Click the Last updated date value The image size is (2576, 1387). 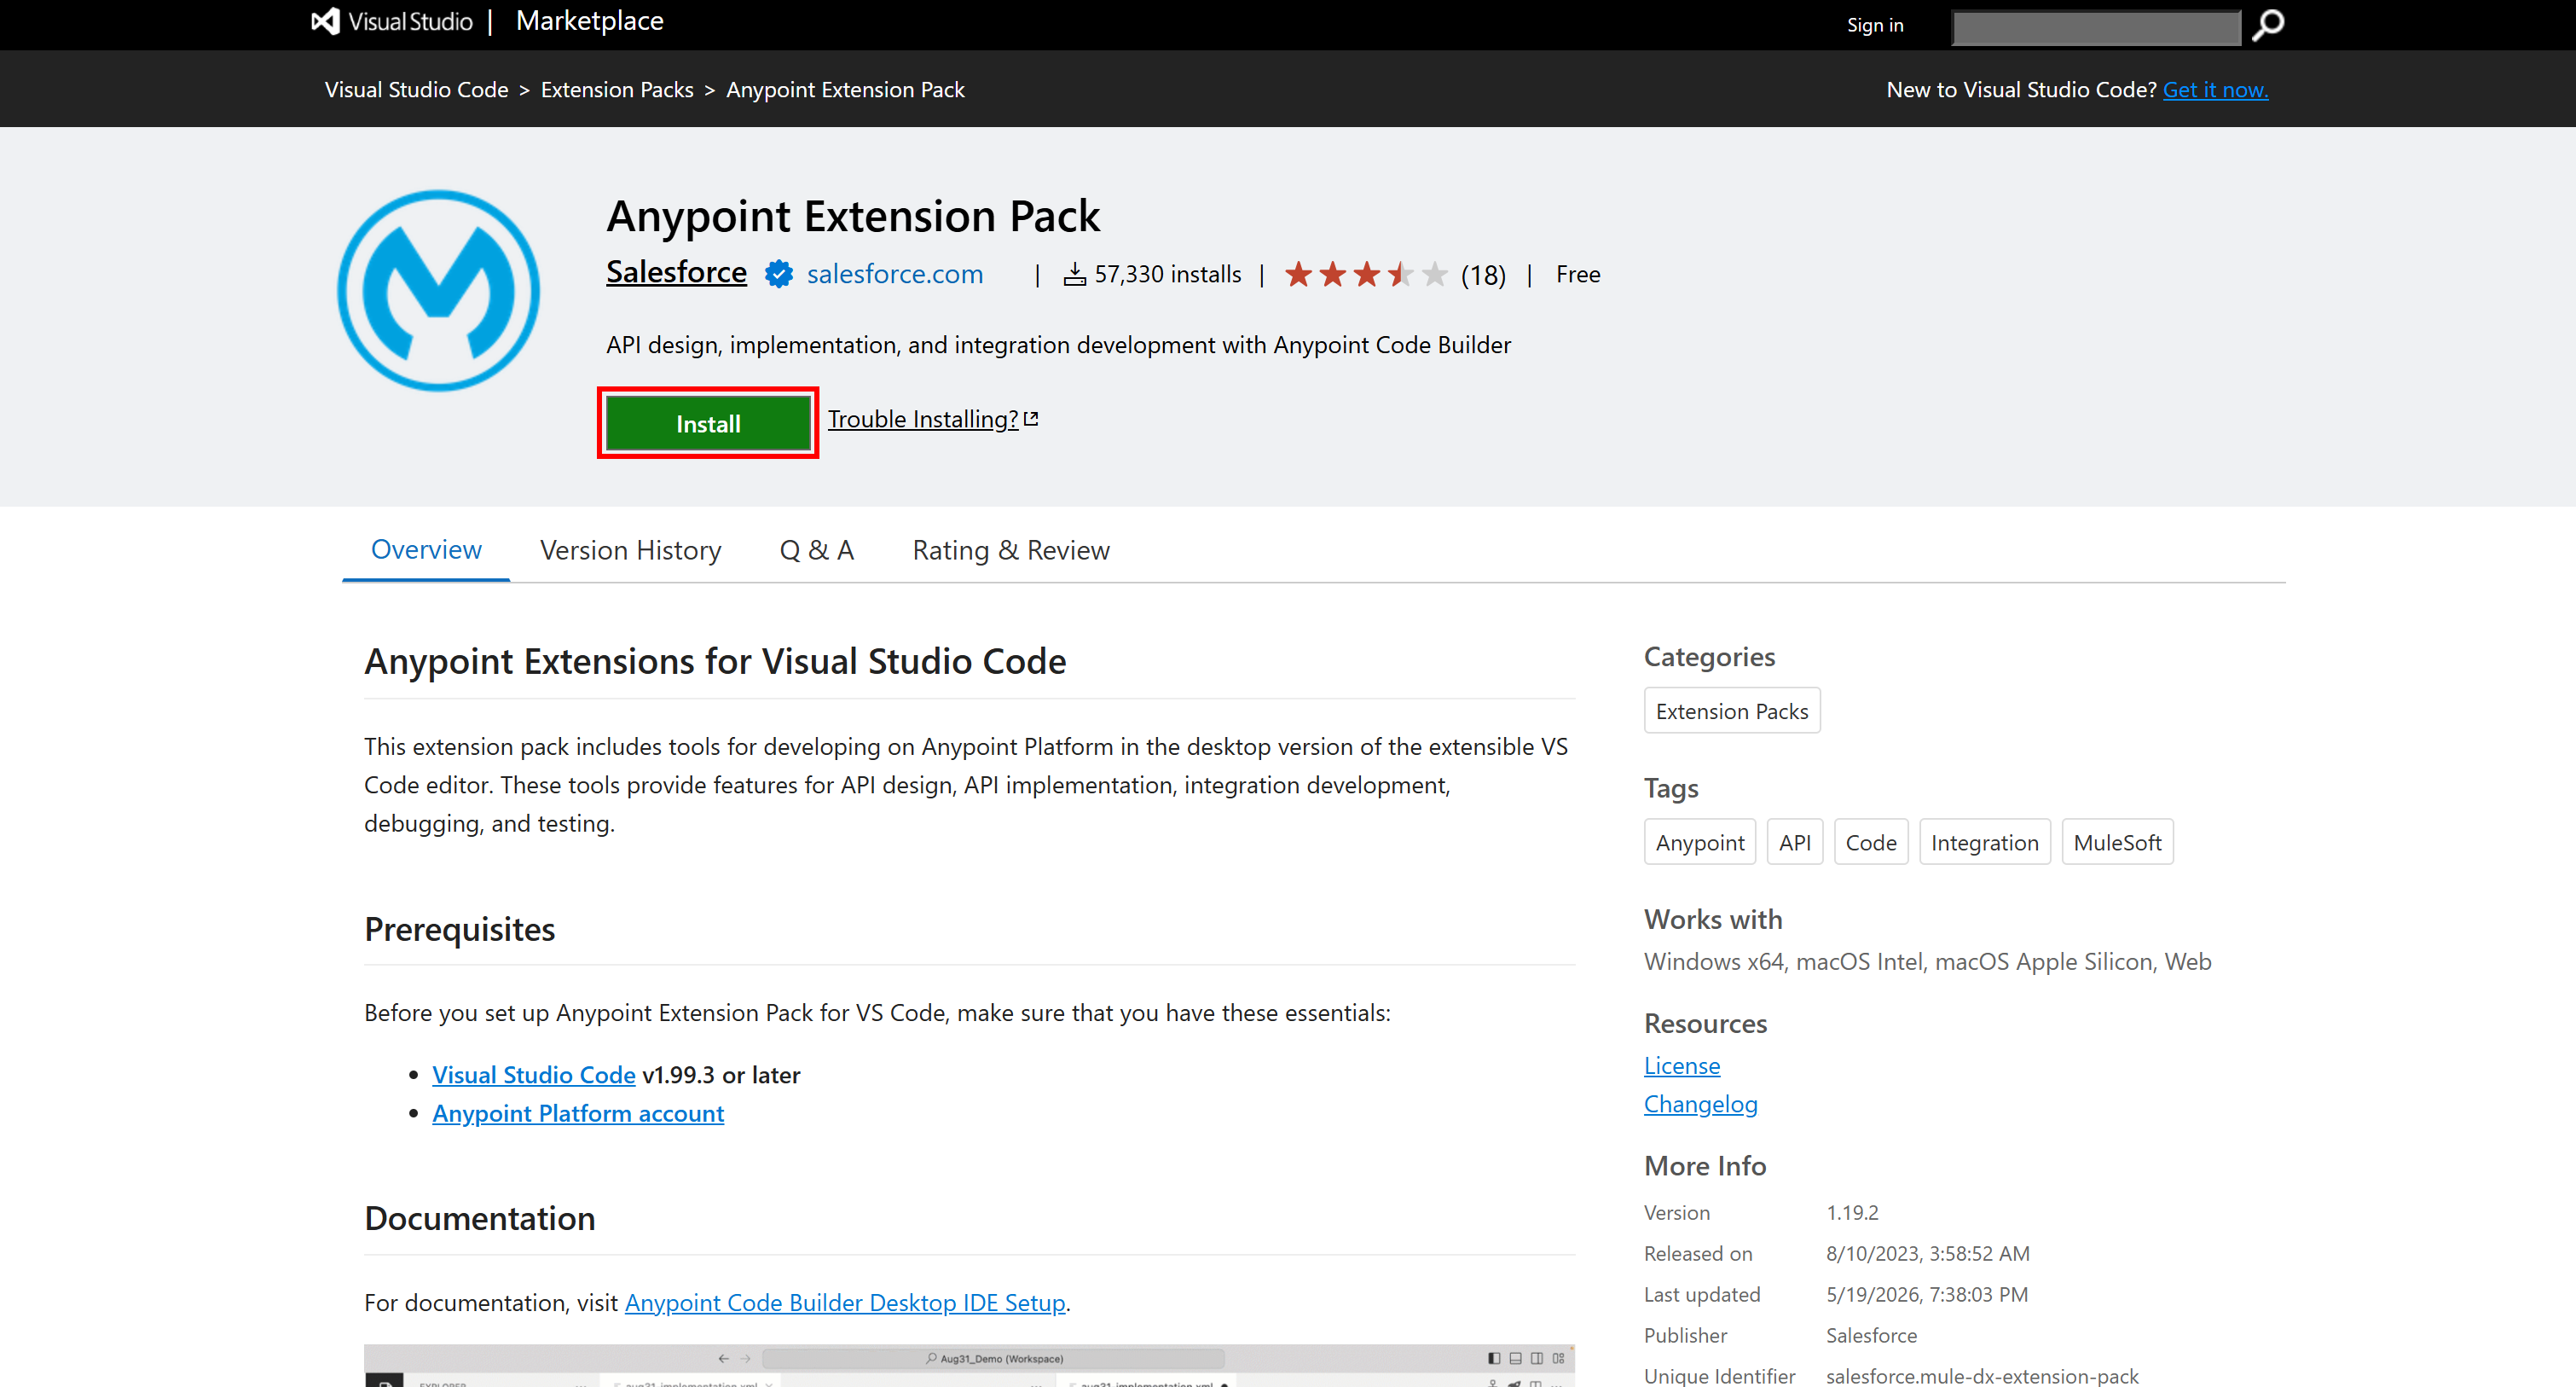coord(1927,1295)
